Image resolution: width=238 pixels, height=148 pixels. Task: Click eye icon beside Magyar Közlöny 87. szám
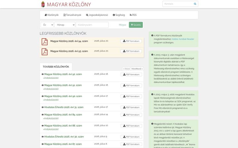click(43, 144)
